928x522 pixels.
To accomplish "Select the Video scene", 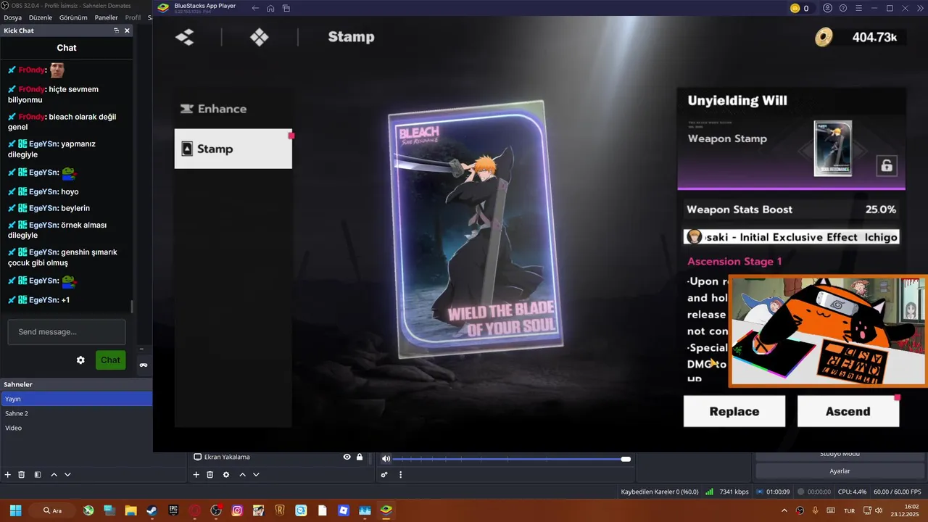I will (76, 428).
